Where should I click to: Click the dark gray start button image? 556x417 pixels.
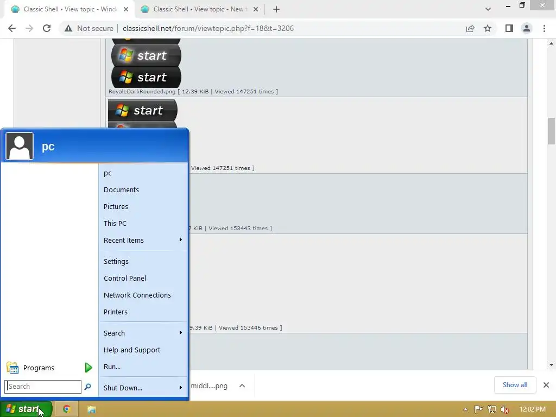coord(146,55)
